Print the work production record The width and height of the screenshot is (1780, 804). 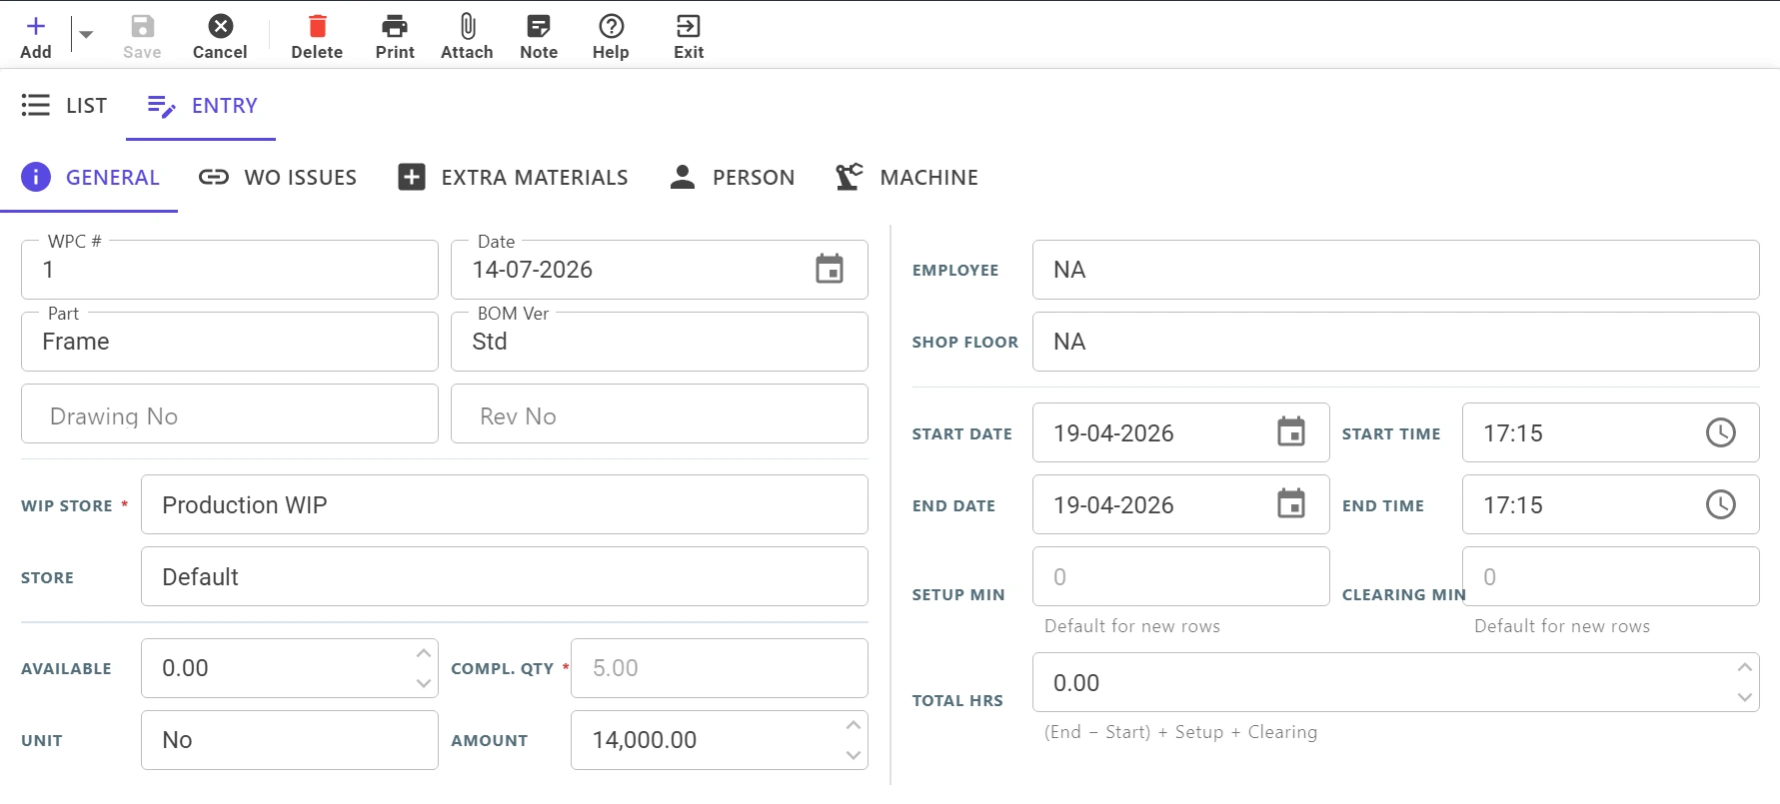[395, 37]
